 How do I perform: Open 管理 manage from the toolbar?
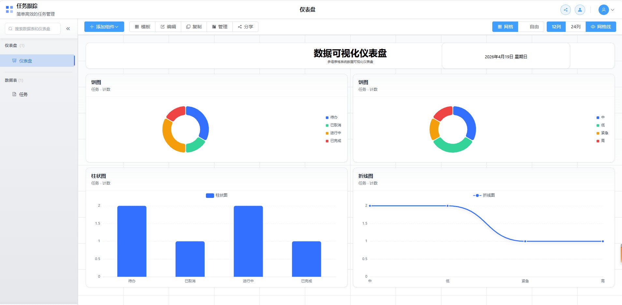[x=220, y=27]
